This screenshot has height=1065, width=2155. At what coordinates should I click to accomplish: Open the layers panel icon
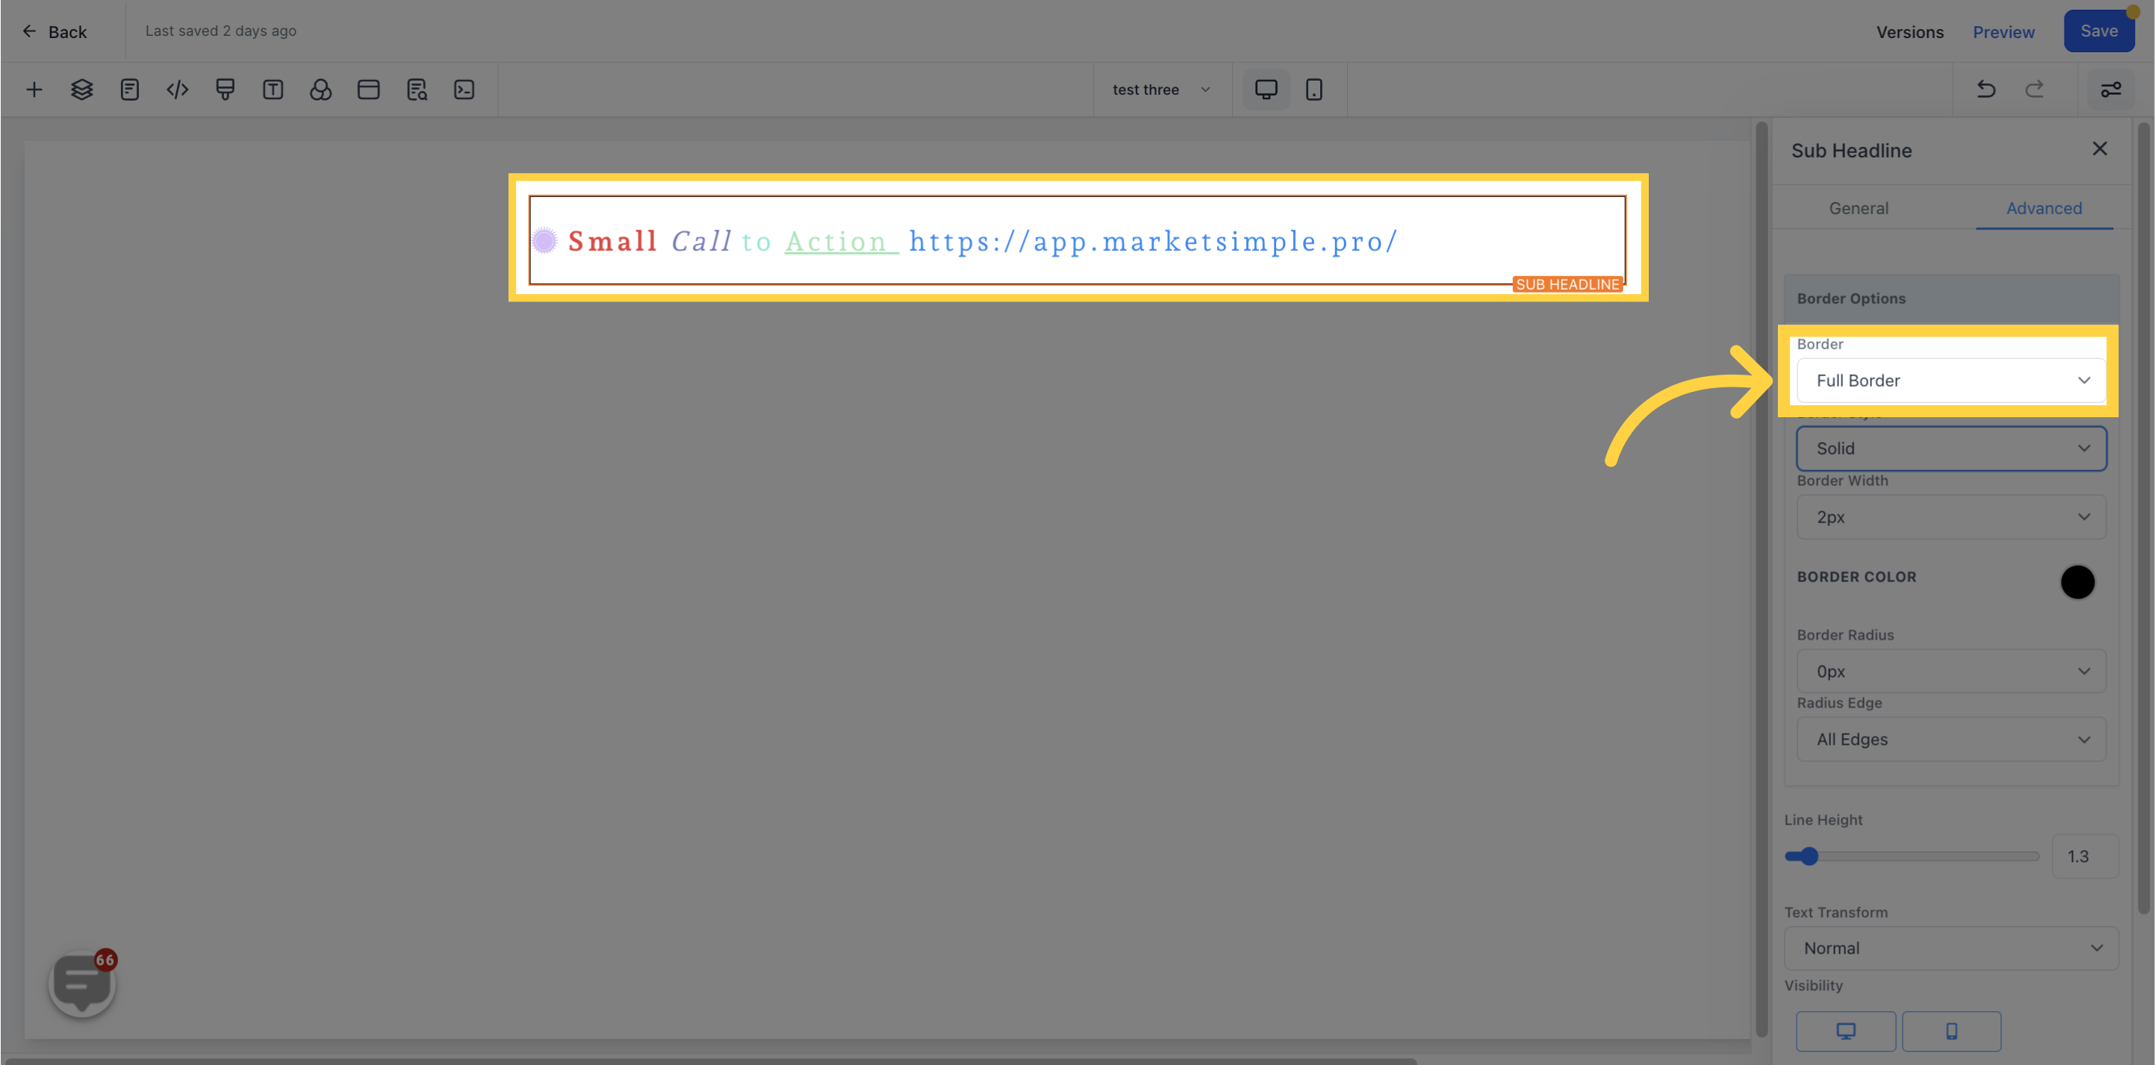(x=82, y=90)
